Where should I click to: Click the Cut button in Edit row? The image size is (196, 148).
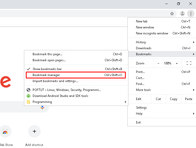158,99
